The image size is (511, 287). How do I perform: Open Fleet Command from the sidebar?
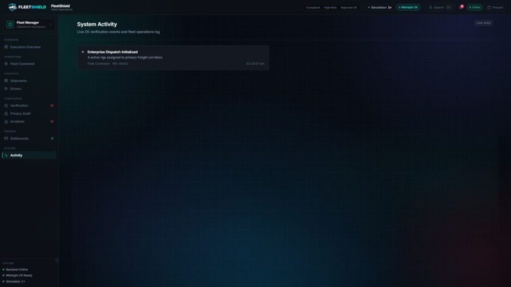29,64
